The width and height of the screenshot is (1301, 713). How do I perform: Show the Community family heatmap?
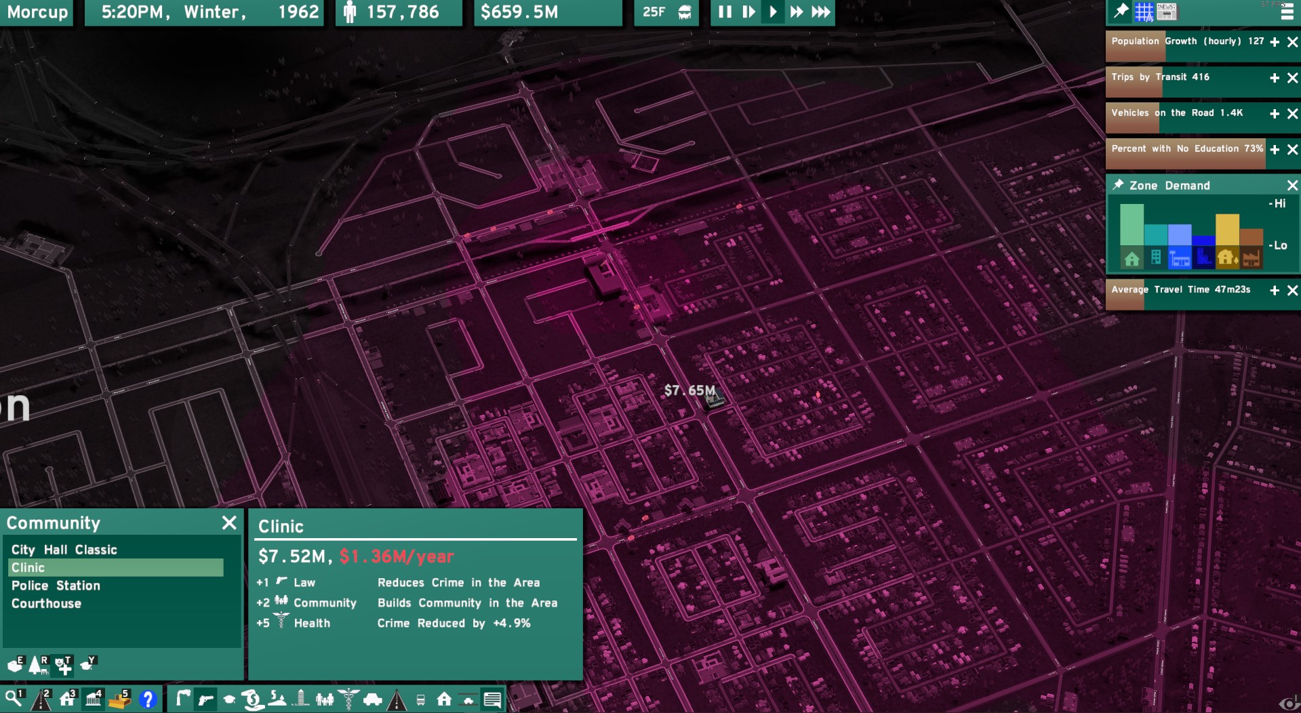pos(325,699)
